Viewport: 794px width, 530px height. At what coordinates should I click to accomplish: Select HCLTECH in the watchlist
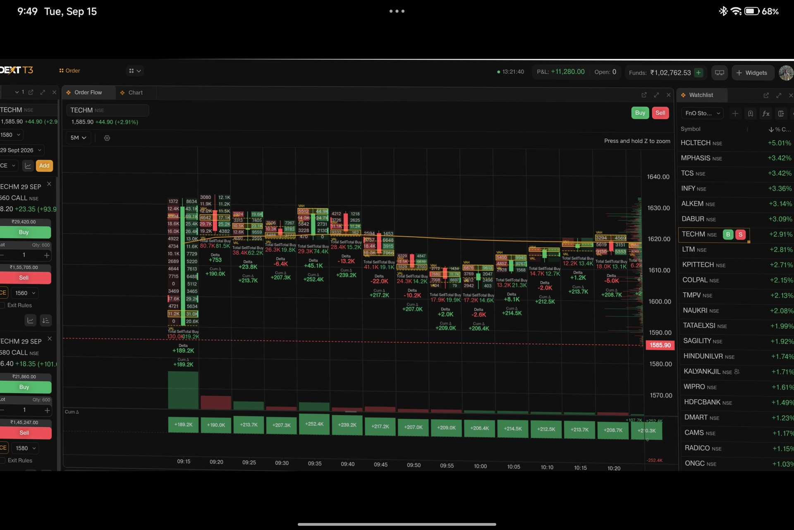(736, 143)
